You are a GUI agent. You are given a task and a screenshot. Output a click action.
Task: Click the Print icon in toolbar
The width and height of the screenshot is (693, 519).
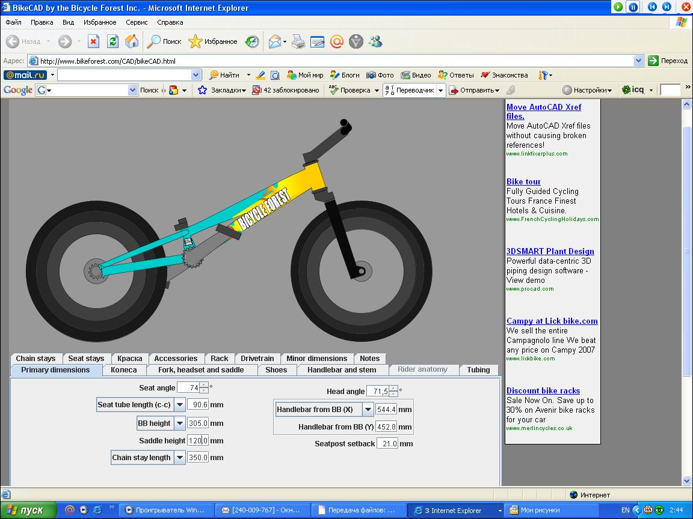(x=298, y=41)
